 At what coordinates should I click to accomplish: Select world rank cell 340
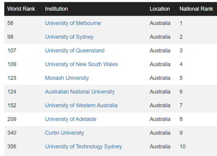tap(12, 133)
